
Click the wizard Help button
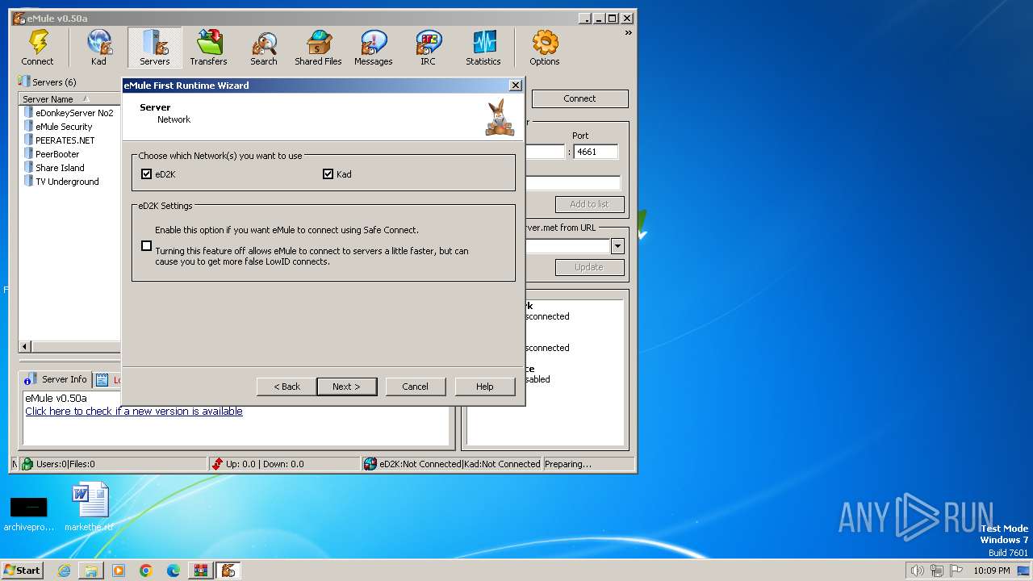click(x=484, y=387)
